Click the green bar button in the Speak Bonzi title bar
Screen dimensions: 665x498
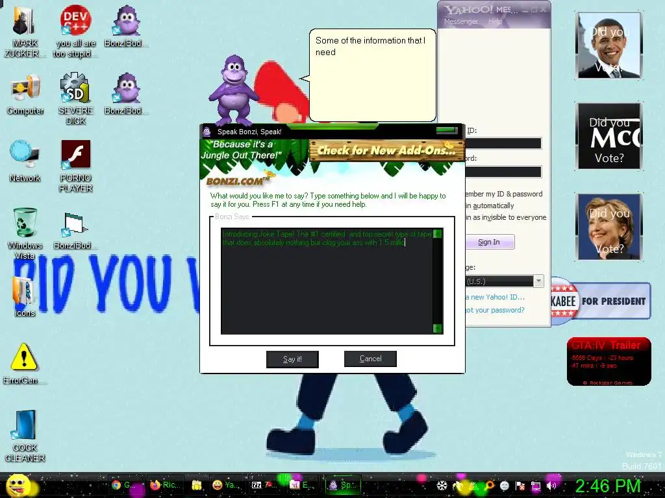point(447,131)
